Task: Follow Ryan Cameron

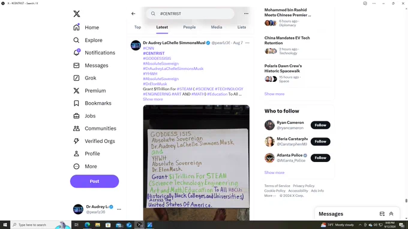Action: tap(320, 125)
